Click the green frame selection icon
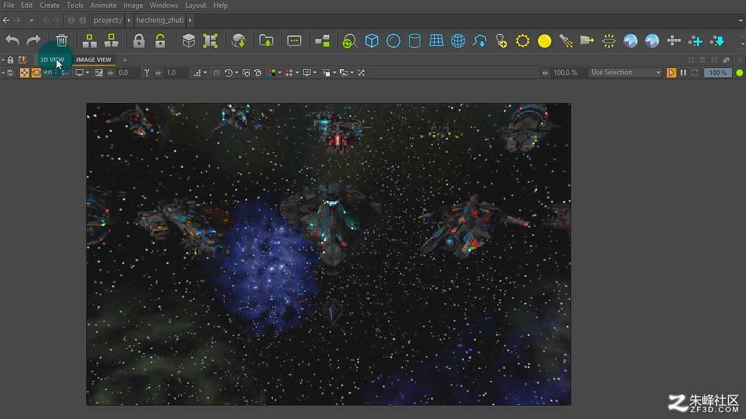Viewport: 746px width, 419px height. (210, 41)
